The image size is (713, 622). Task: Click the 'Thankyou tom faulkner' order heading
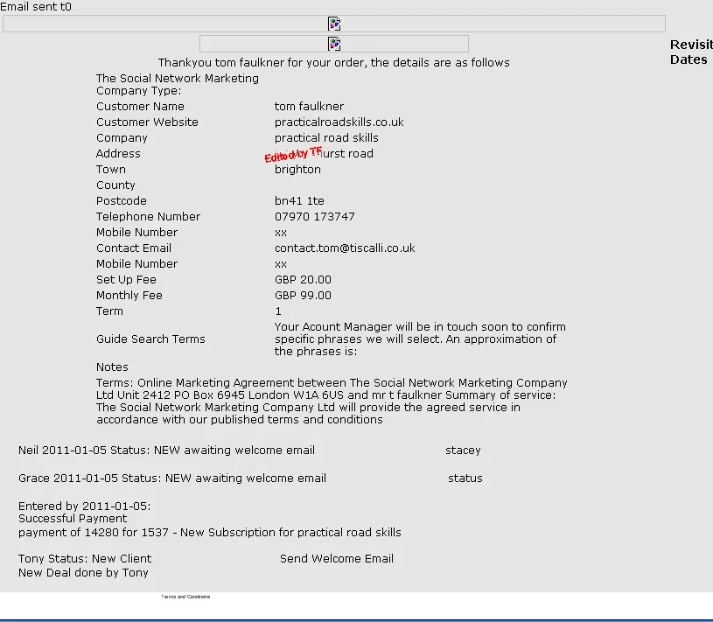pyautogui.click(x=334, y=63)
